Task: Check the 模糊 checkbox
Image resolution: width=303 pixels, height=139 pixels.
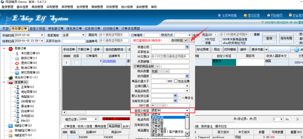Action: click(x=252, y=35)
